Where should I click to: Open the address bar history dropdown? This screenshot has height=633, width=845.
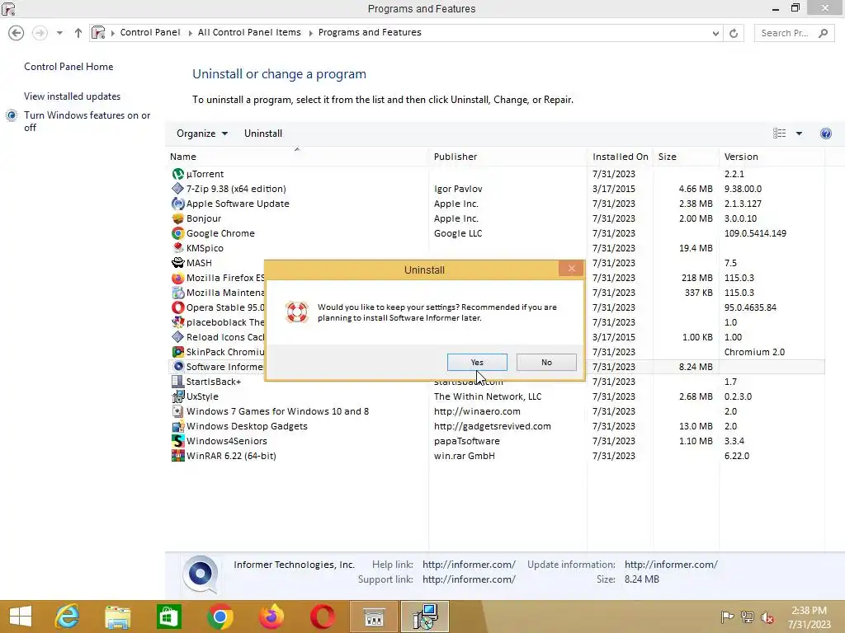[715, 33]
